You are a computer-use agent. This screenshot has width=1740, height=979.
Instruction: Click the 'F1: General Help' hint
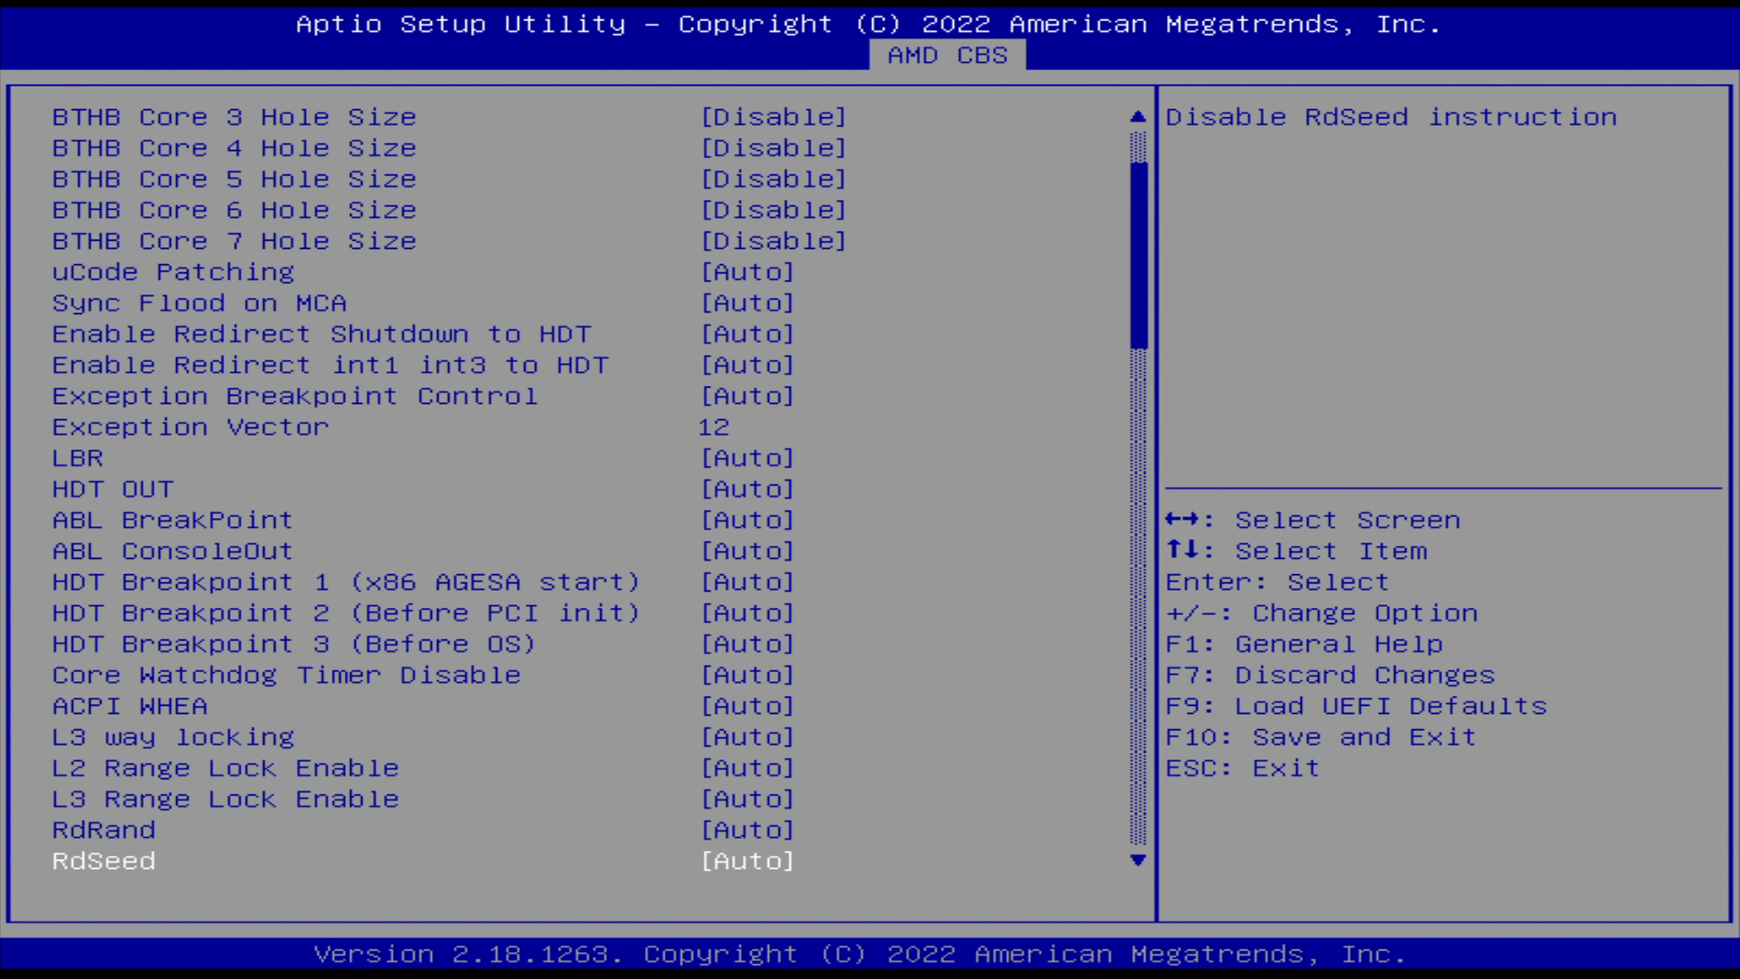coord(1305,645)
